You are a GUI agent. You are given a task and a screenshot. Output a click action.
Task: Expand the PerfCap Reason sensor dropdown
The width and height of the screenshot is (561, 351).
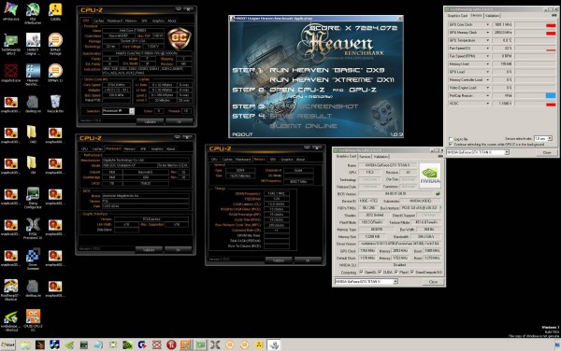487,95
